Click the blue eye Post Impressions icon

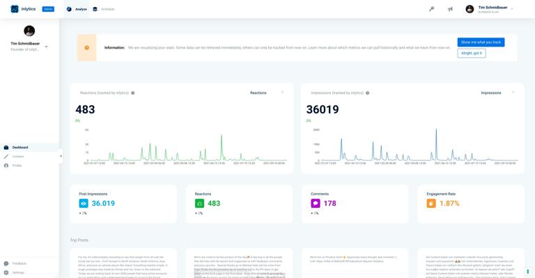tap(84, 204)
